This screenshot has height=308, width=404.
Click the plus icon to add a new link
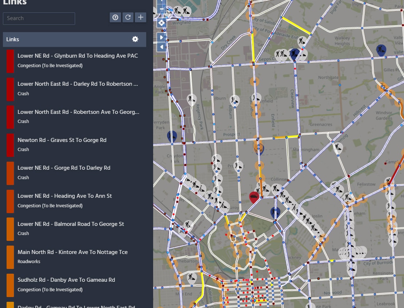pyautogui.click(x=140, y=17)
